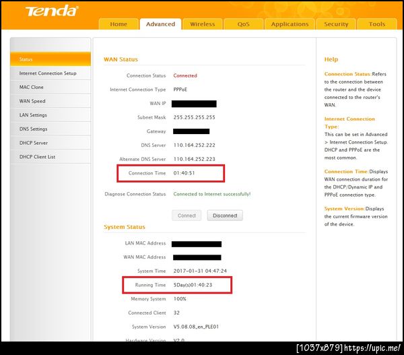Click the System Status heading

coord(124,227)
